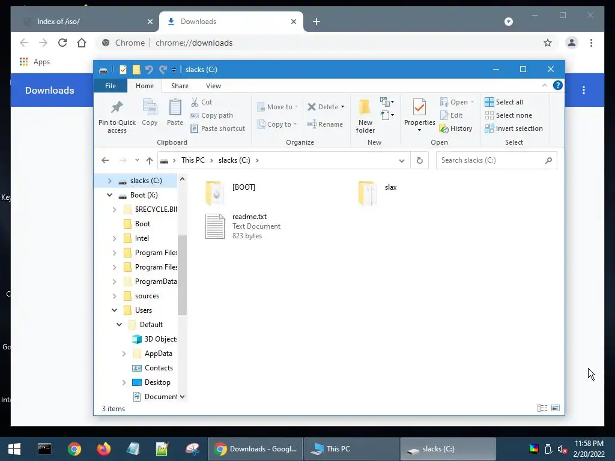The width and height of the screenshot is (615, 461).
Task: Open a new Chrome tab
Action: pyautogui.click(x=317, y=22)
